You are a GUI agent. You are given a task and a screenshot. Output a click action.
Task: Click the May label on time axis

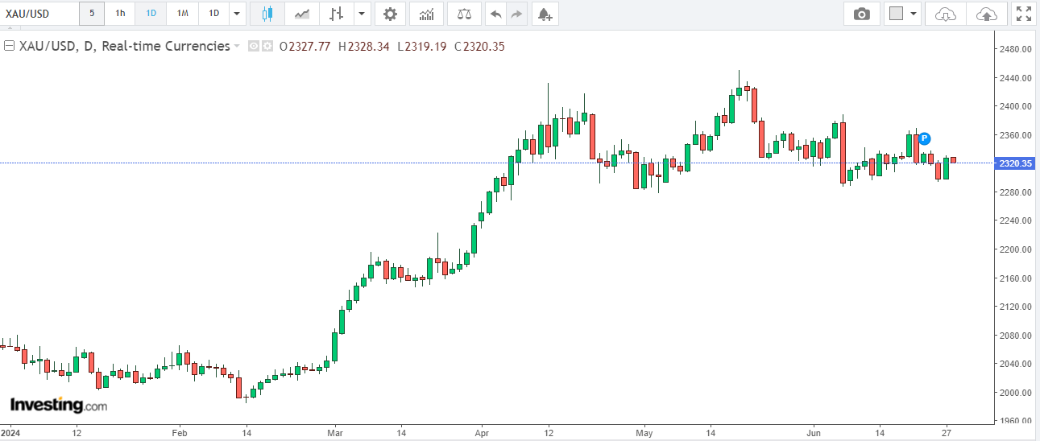(644, 432)
